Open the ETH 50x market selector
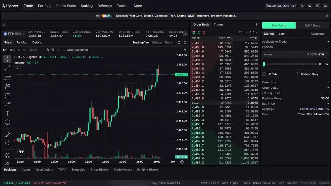 (14, 34)
